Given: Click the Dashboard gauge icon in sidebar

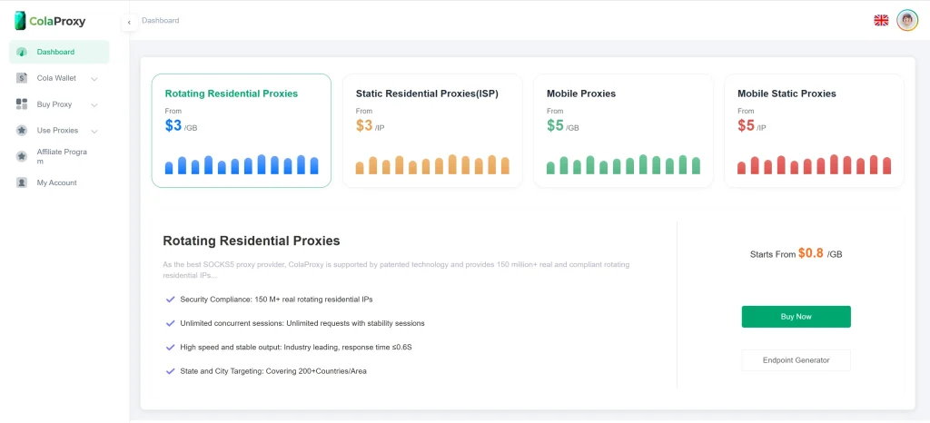Looking at the screenshot, I should click(22, 52).
